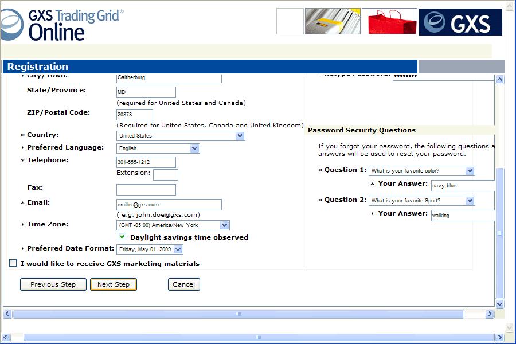Click the Registration header title
The height and width of the screenshot is (344, 516).
(37, 67)
